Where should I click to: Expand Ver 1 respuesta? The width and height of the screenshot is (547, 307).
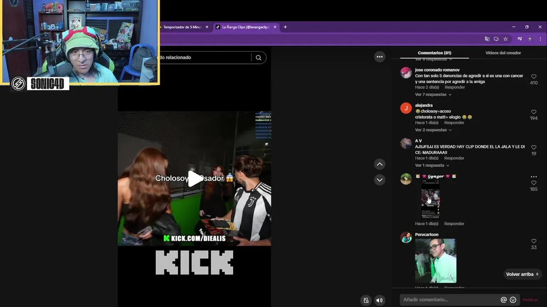coord(432,165)
